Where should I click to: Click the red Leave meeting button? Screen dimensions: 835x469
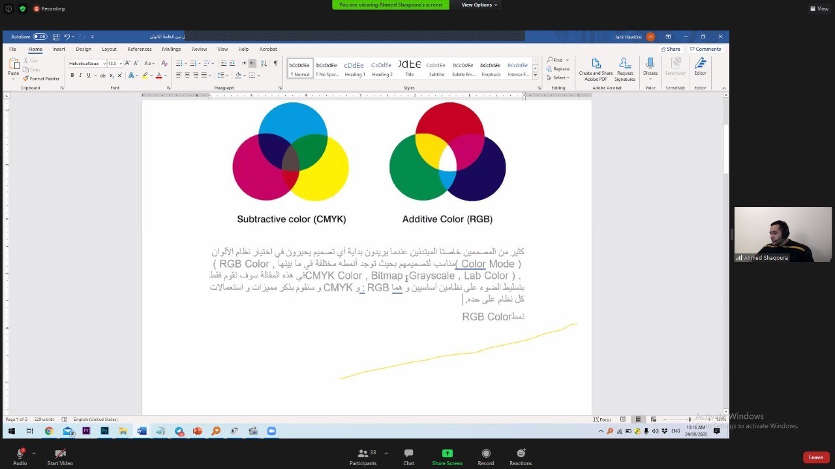pyautogui.click(x=815, y=457)
